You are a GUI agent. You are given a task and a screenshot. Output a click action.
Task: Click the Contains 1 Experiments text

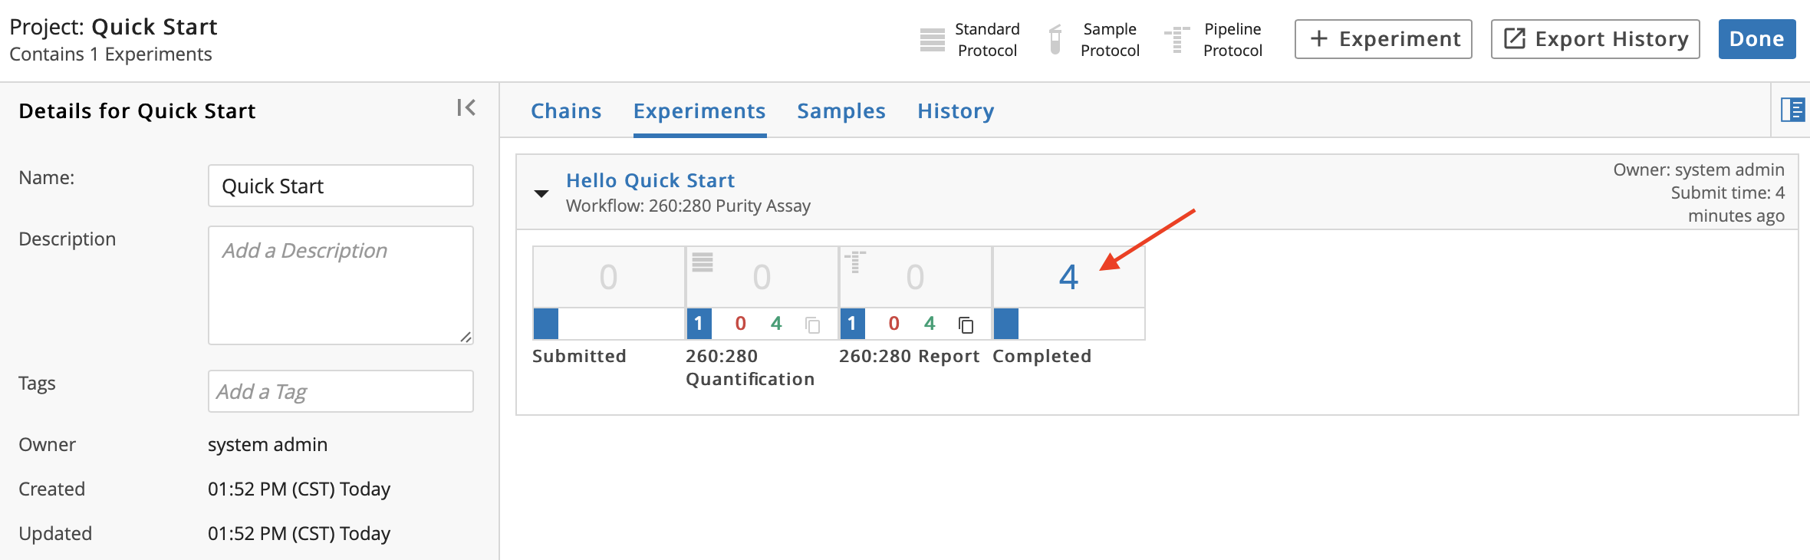[110, 54]
